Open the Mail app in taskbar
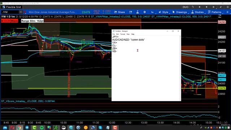The image size is (231, 130). click(5, 127)
